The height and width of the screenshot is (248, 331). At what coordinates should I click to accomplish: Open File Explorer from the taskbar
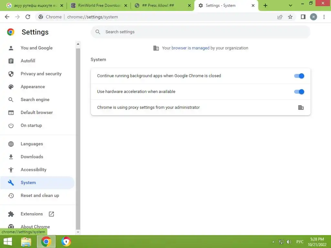coord(26,242)
